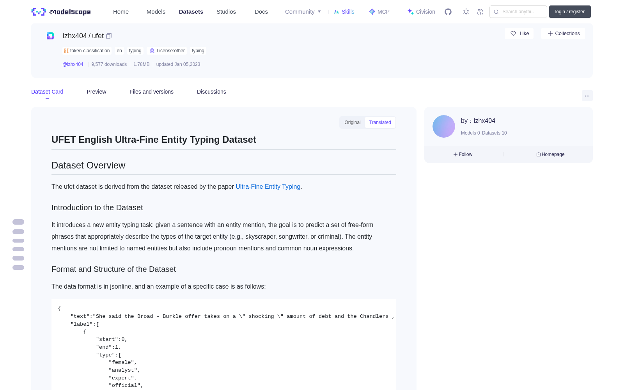Click the License tag icon
Viewport: 624px width, 390px height.
tap(152, 51)
